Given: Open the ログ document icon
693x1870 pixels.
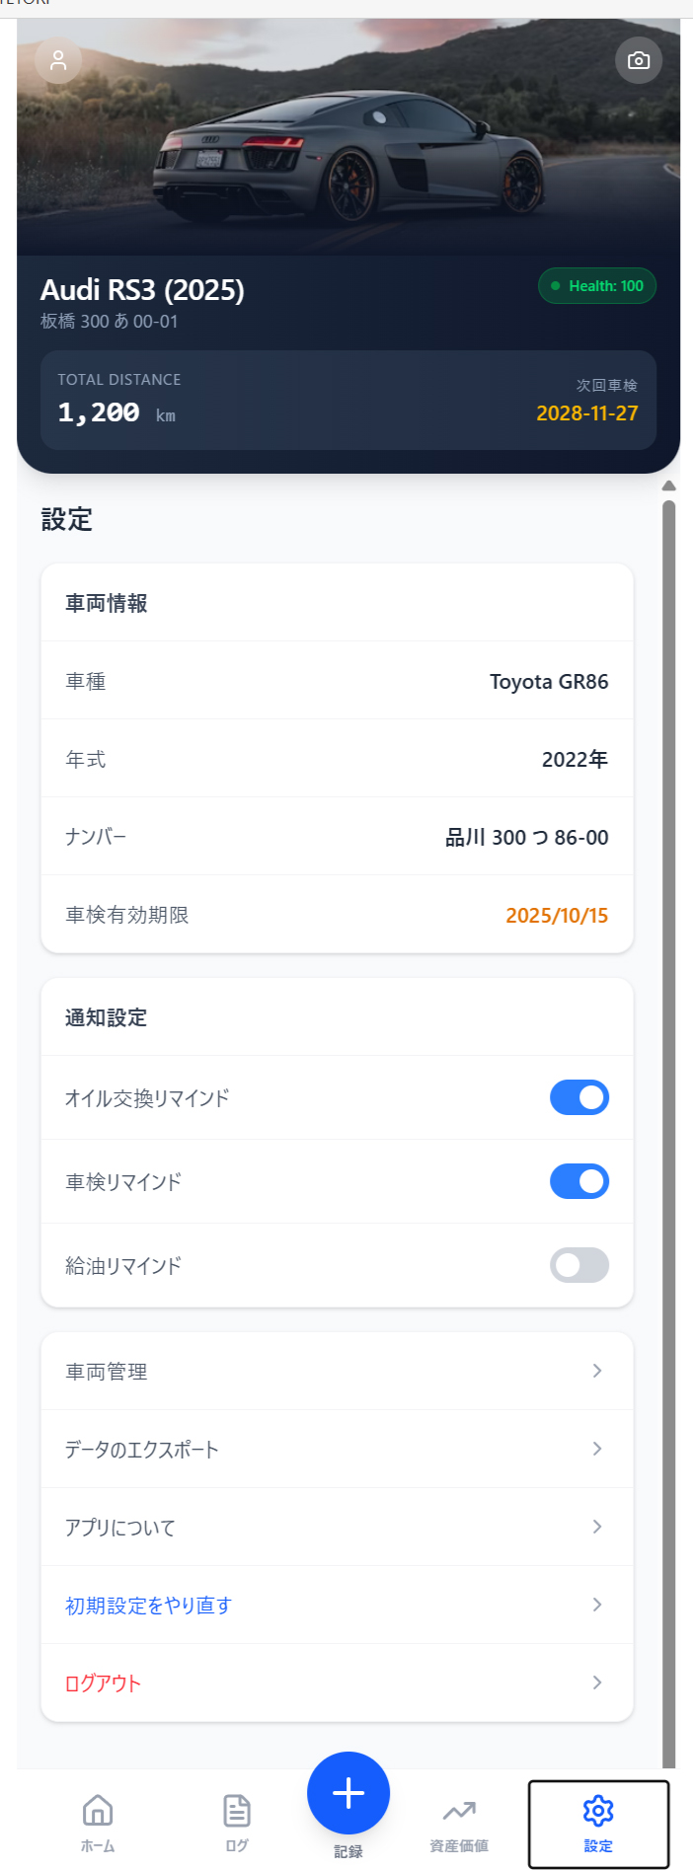Looking at the screenshot, I should pos(237,1810).
